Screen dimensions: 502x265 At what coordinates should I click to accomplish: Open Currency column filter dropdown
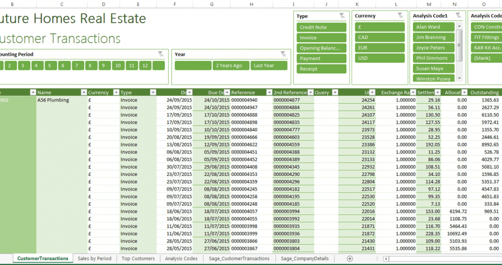click(x=116, y=92)
